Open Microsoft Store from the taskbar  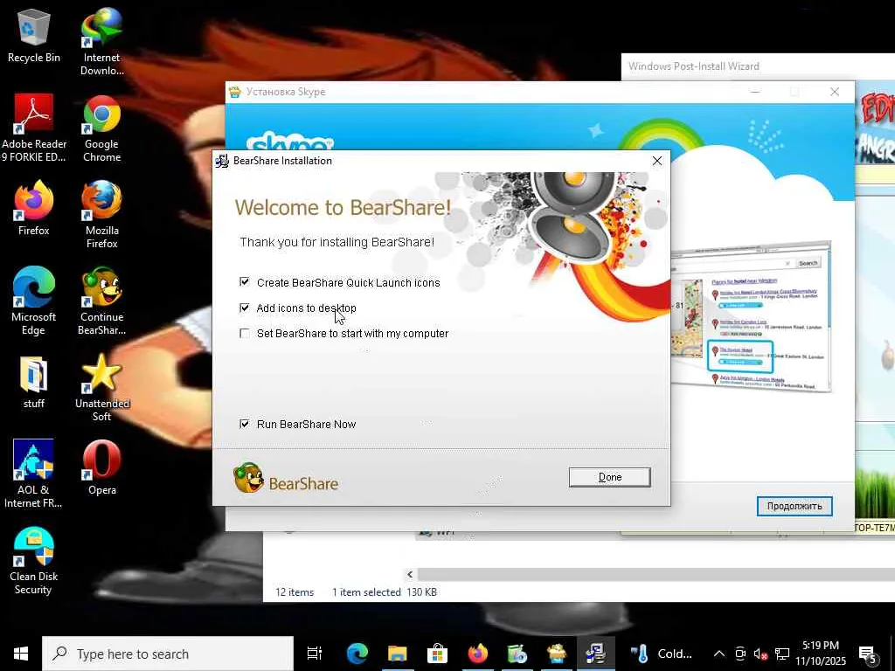(437, 654)
